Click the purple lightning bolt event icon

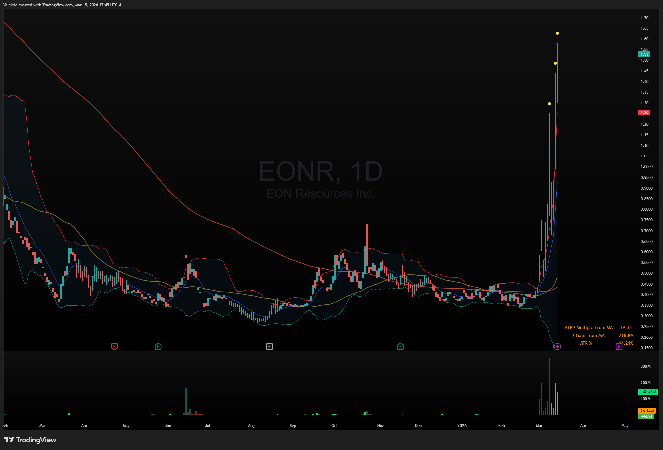pyautogui.click(x=557, y=346)
